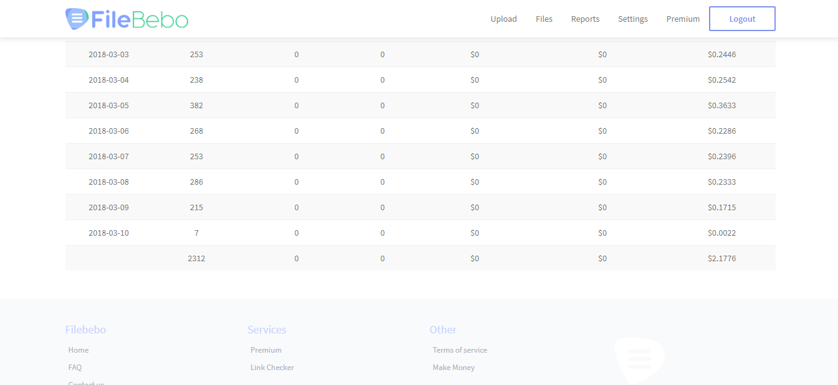The height and width of the screenshot is (385, 838).
Task: Open the FAQ footer link
Action: coord(75,368)
